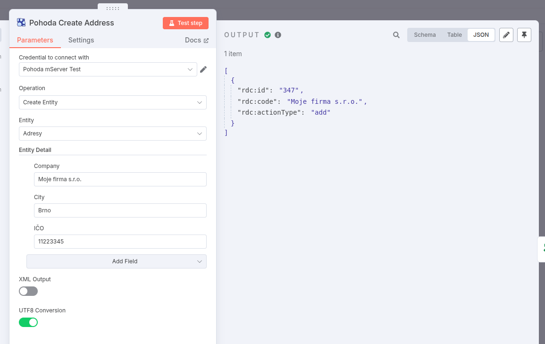545x344 pixels.
Task: Click the green output success check icon
Action: [267, 35]
